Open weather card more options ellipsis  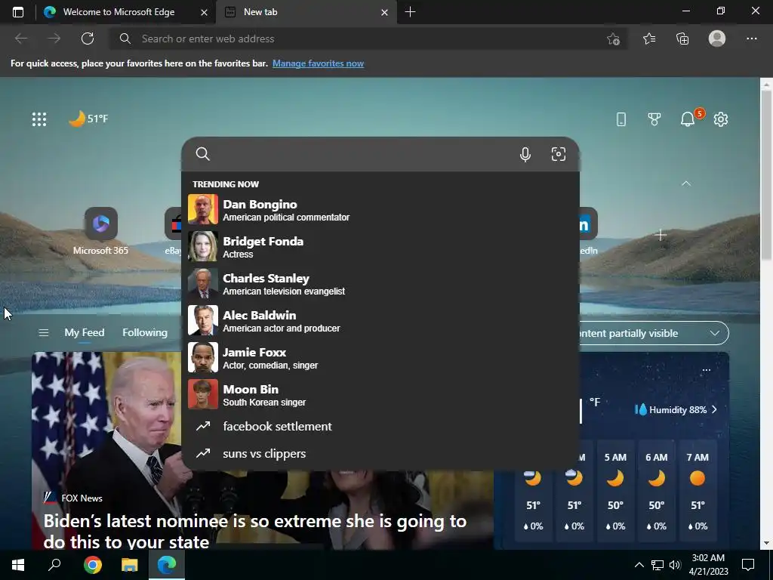click(707, 370)
